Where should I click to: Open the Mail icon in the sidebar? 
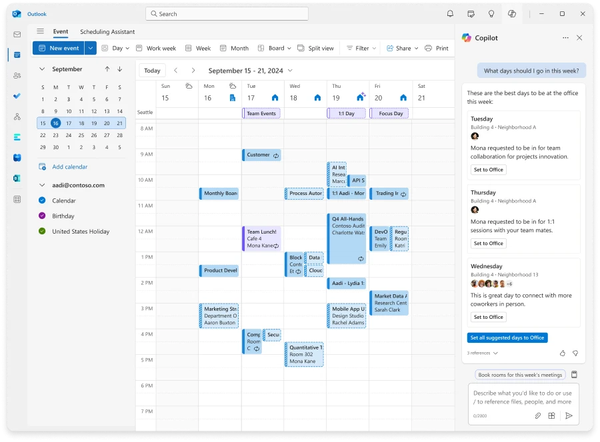(16, 33)
